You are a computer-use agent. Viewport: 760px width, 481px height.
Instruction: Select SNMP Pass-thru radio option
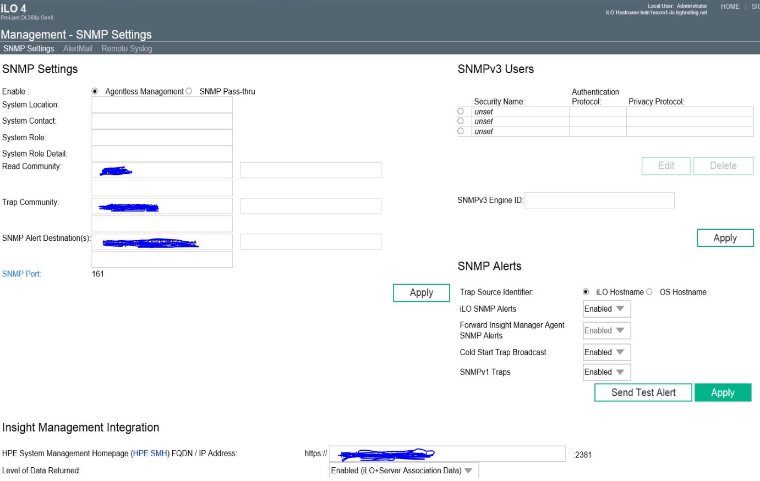[189, 91]
